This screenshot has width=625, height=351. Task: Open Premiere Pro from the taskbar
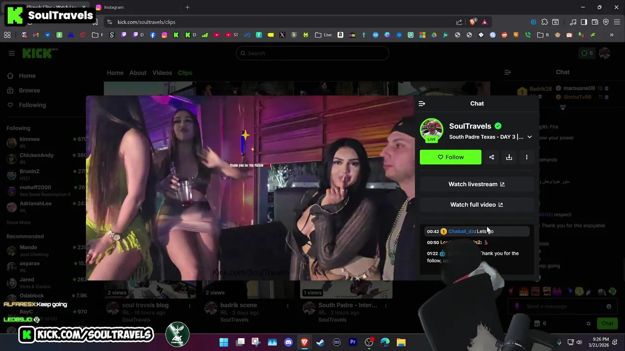pyautogui.click(x=353, y=342)
